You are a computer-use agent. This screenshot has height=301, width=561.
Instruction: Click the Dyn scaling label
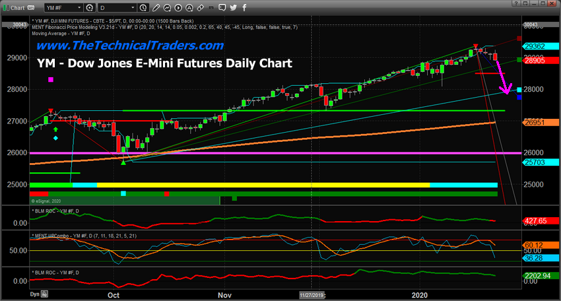35,294
